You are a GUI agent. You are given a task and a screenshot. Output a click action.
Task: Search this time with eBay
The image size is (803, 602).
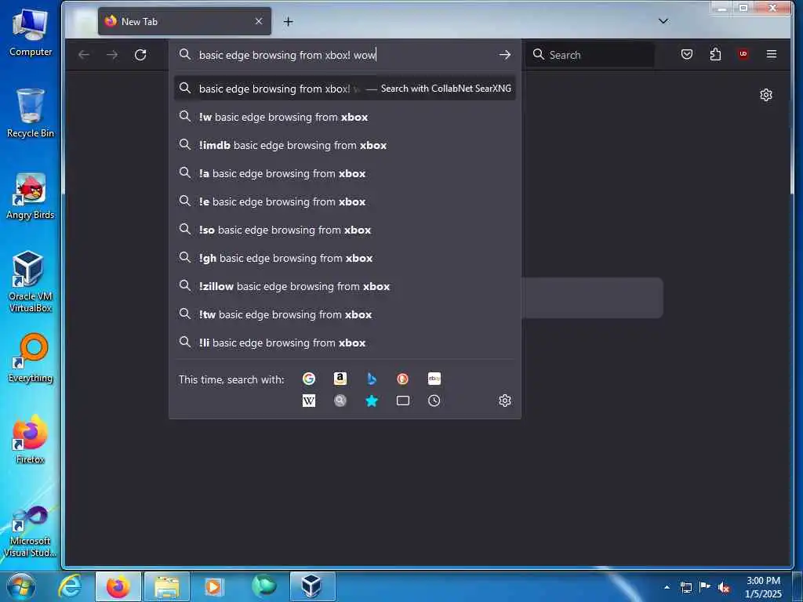click(x=434, y=379)
